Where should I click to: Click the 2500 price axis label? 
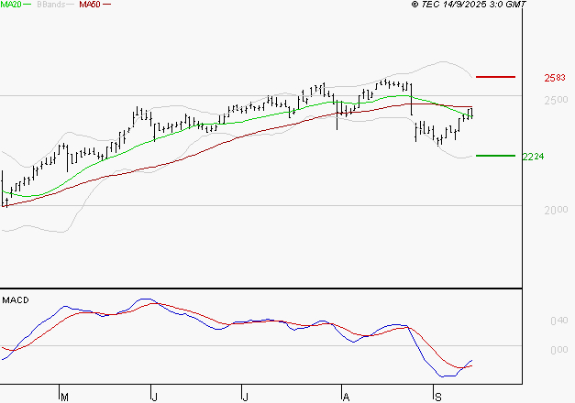click(x=554, y=100)
